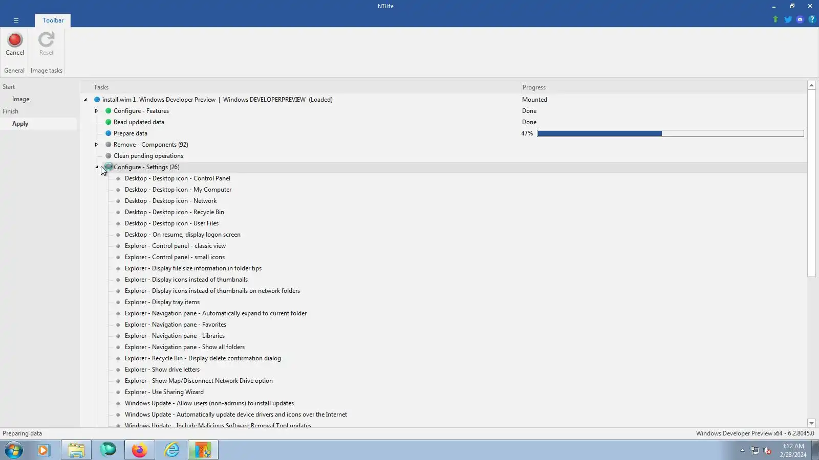819x460 pixels.
Task: Select Navigation pane - Favorites entry
Action: click(175, 325)
